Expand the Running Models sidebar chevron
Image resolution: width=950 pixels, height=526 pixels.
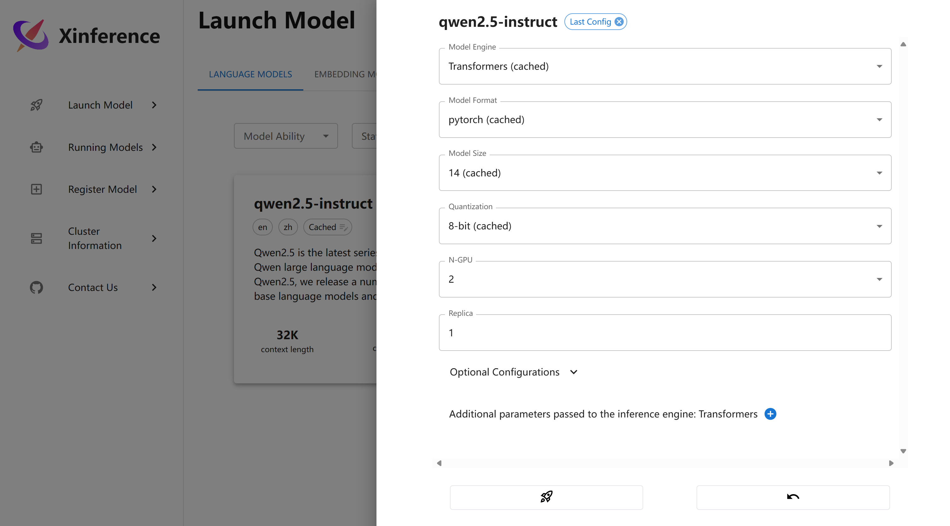point(154,147)
